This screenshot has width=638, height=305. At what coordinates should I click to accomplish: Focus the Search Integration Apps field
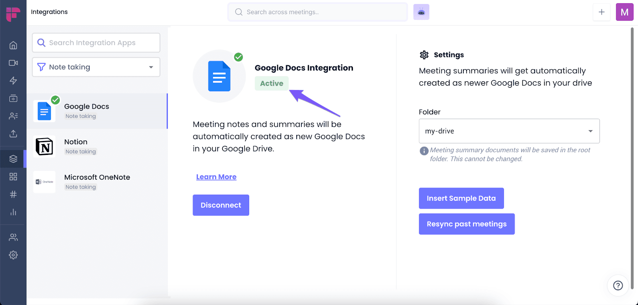click(x=96, y=43)
